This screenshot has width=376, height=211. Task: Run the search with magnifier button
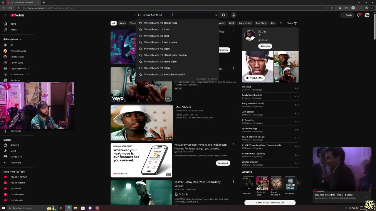pos(224,15)
